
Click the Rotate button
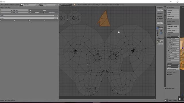point(173,12)
